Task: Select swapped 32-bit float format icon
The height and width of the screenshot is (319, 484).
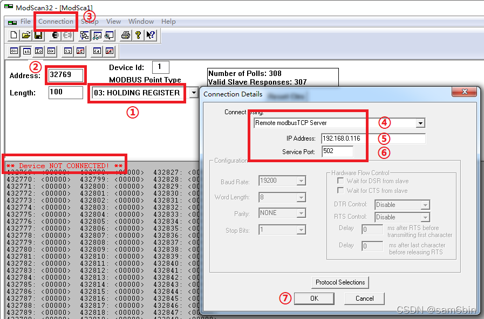Action: 80,51
